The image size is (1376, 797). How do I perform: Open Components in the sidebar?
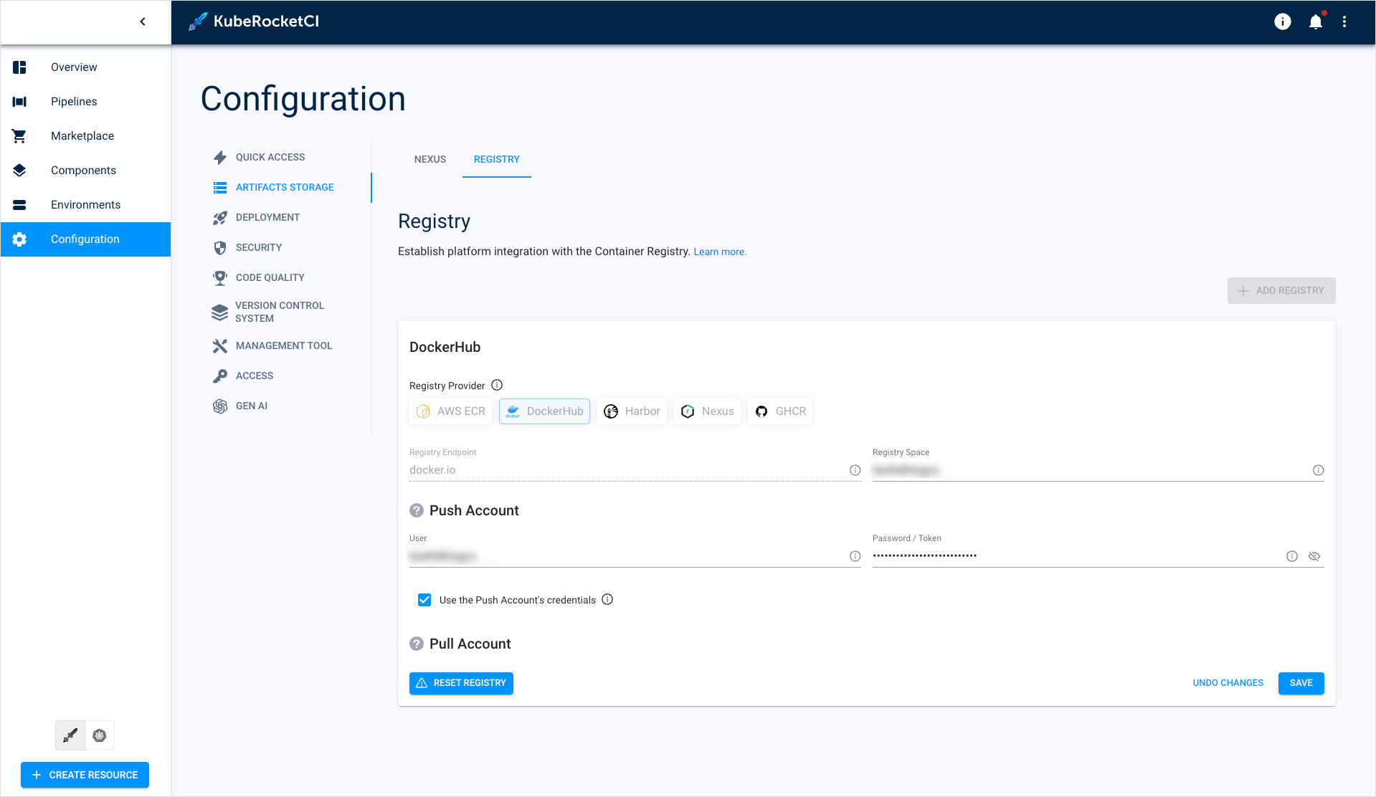(85, 171)
